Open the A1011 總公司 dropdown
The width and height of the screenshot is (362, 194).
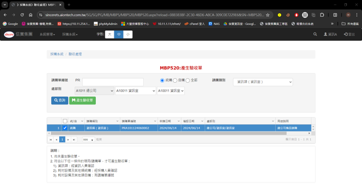pyautogui.click(x=94, y=90)
